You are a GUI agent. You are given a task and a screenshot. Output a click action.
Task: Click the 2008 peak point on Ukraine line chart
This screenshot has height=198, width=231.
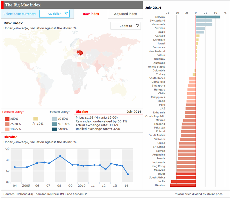pos(60,156)
